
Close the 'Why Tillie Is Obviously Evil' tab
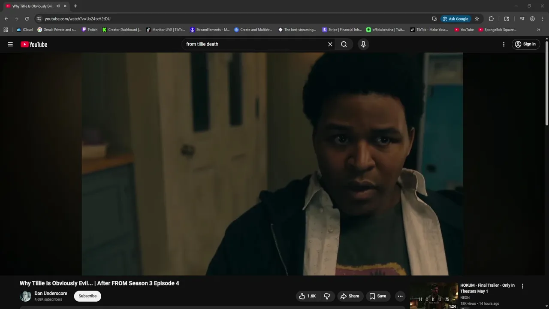tap(65, 6)
